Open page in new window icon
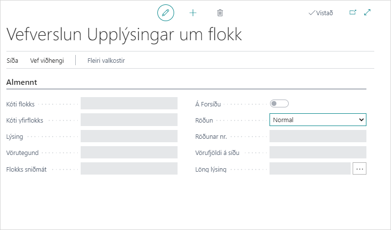Image resolution: width=391 pixels, height=230 pixels. 353,13
